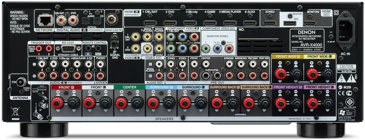
Task: Click CENTER positive red speaker terminal
Action: pyautogui.click(x=121, y=103)
